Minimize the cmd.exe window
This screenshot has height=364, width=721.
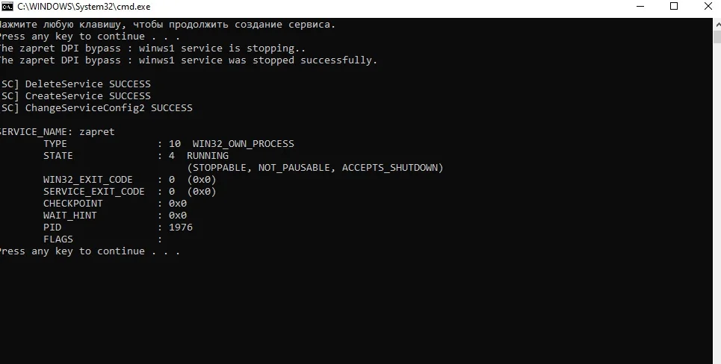point(640,6)
